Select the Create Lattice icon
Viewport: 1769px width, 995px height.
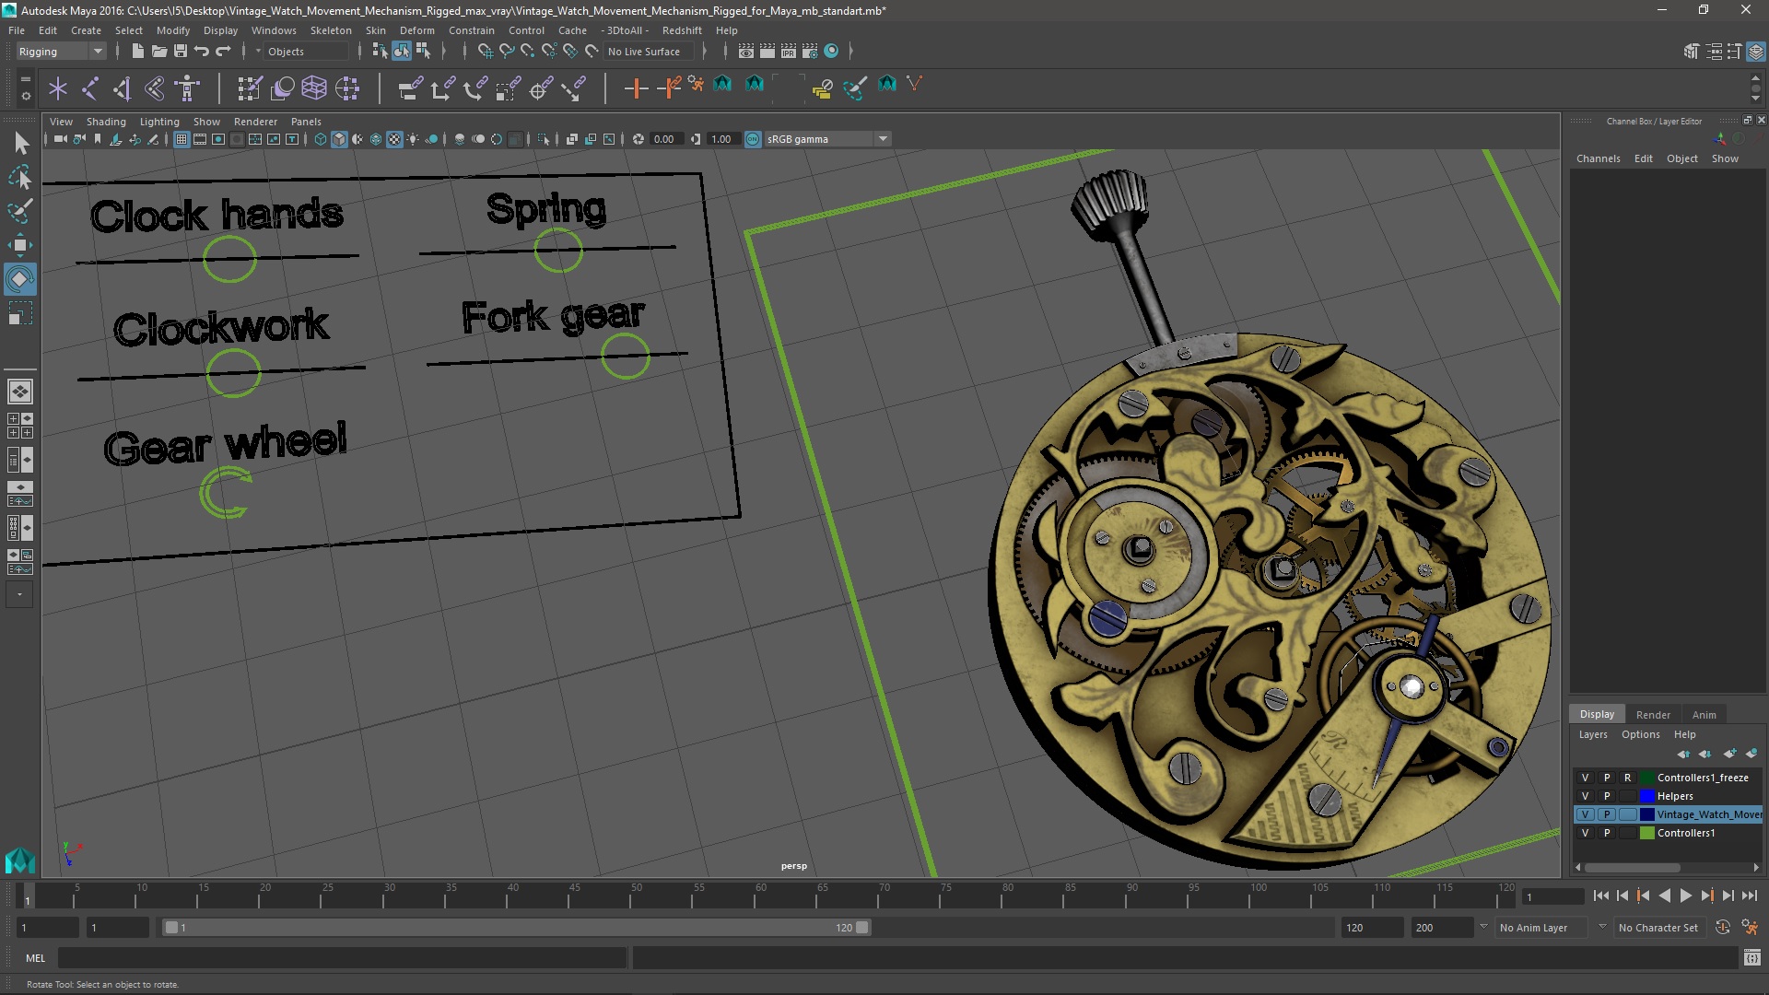(x=314, y=88)
